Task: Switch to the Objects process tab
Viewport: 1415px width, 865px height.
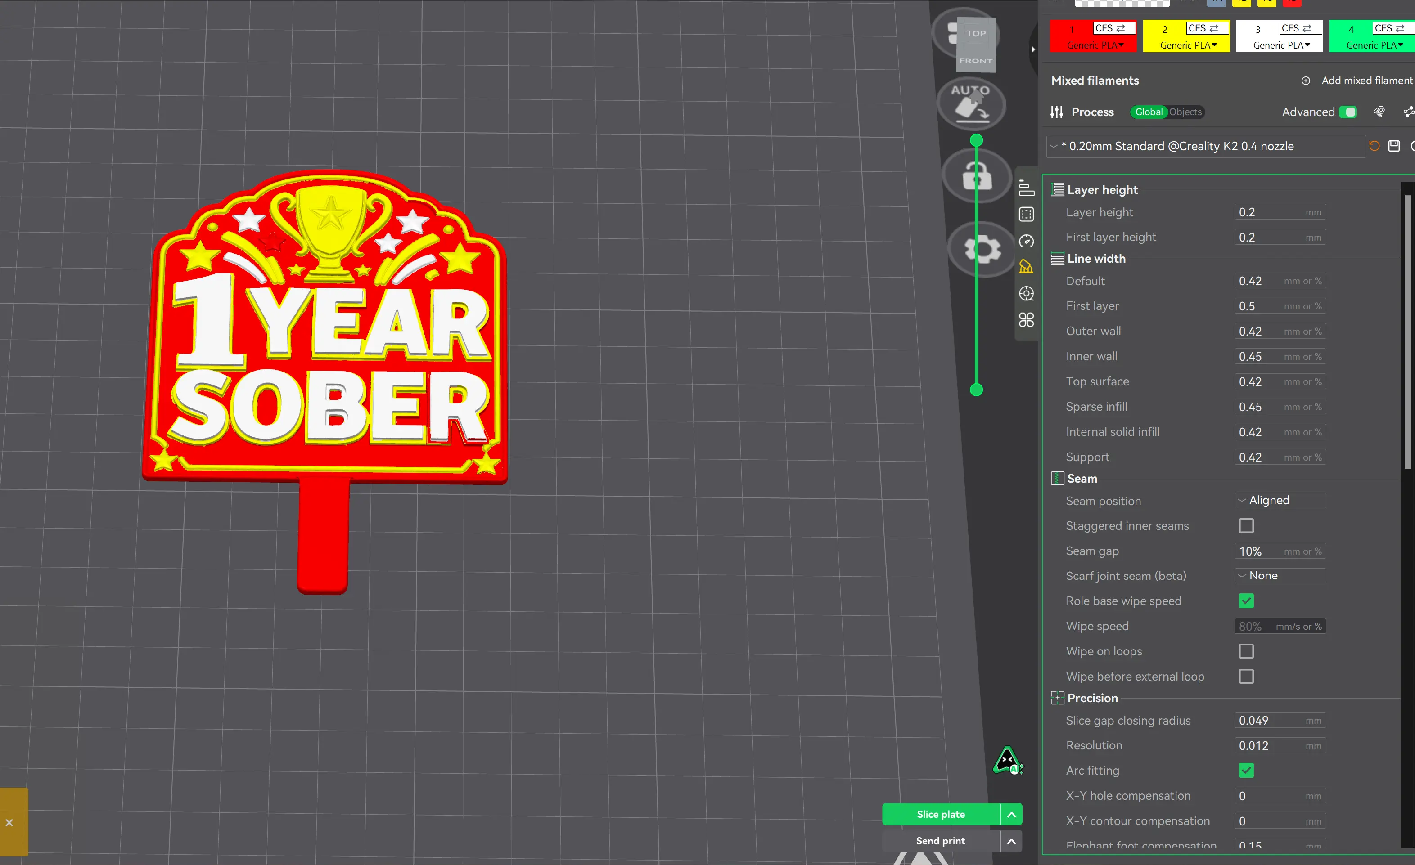Action: click(x=1185, y=112)
